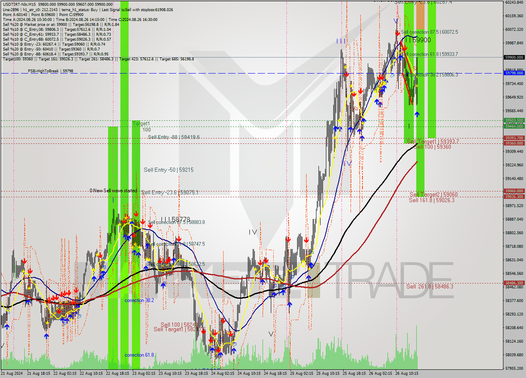Viewport: 526px width, 378px height.
Task: Select the 23 Aug 10:15 time axis label
Action: [x=170, y=373]
